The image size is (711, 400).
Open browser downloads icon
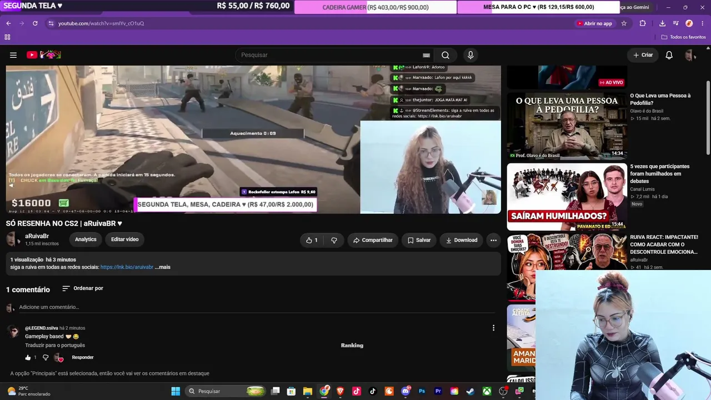[x=662, y=23]
